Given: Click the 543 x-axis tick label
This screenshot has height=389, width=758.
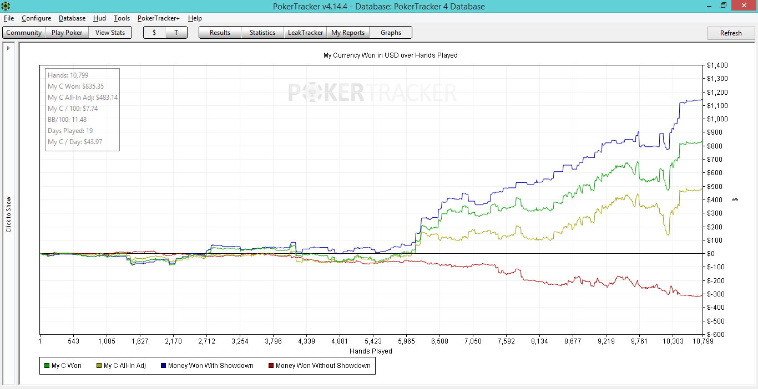Looking at the screenshot, I should point(73,341).
